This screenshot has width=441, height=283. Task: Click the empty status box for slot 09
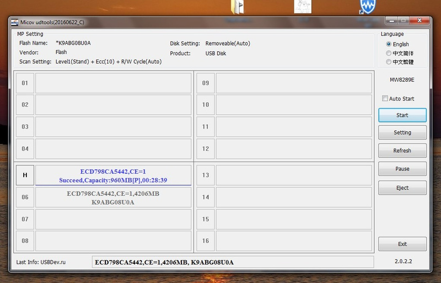click(294, 83)
